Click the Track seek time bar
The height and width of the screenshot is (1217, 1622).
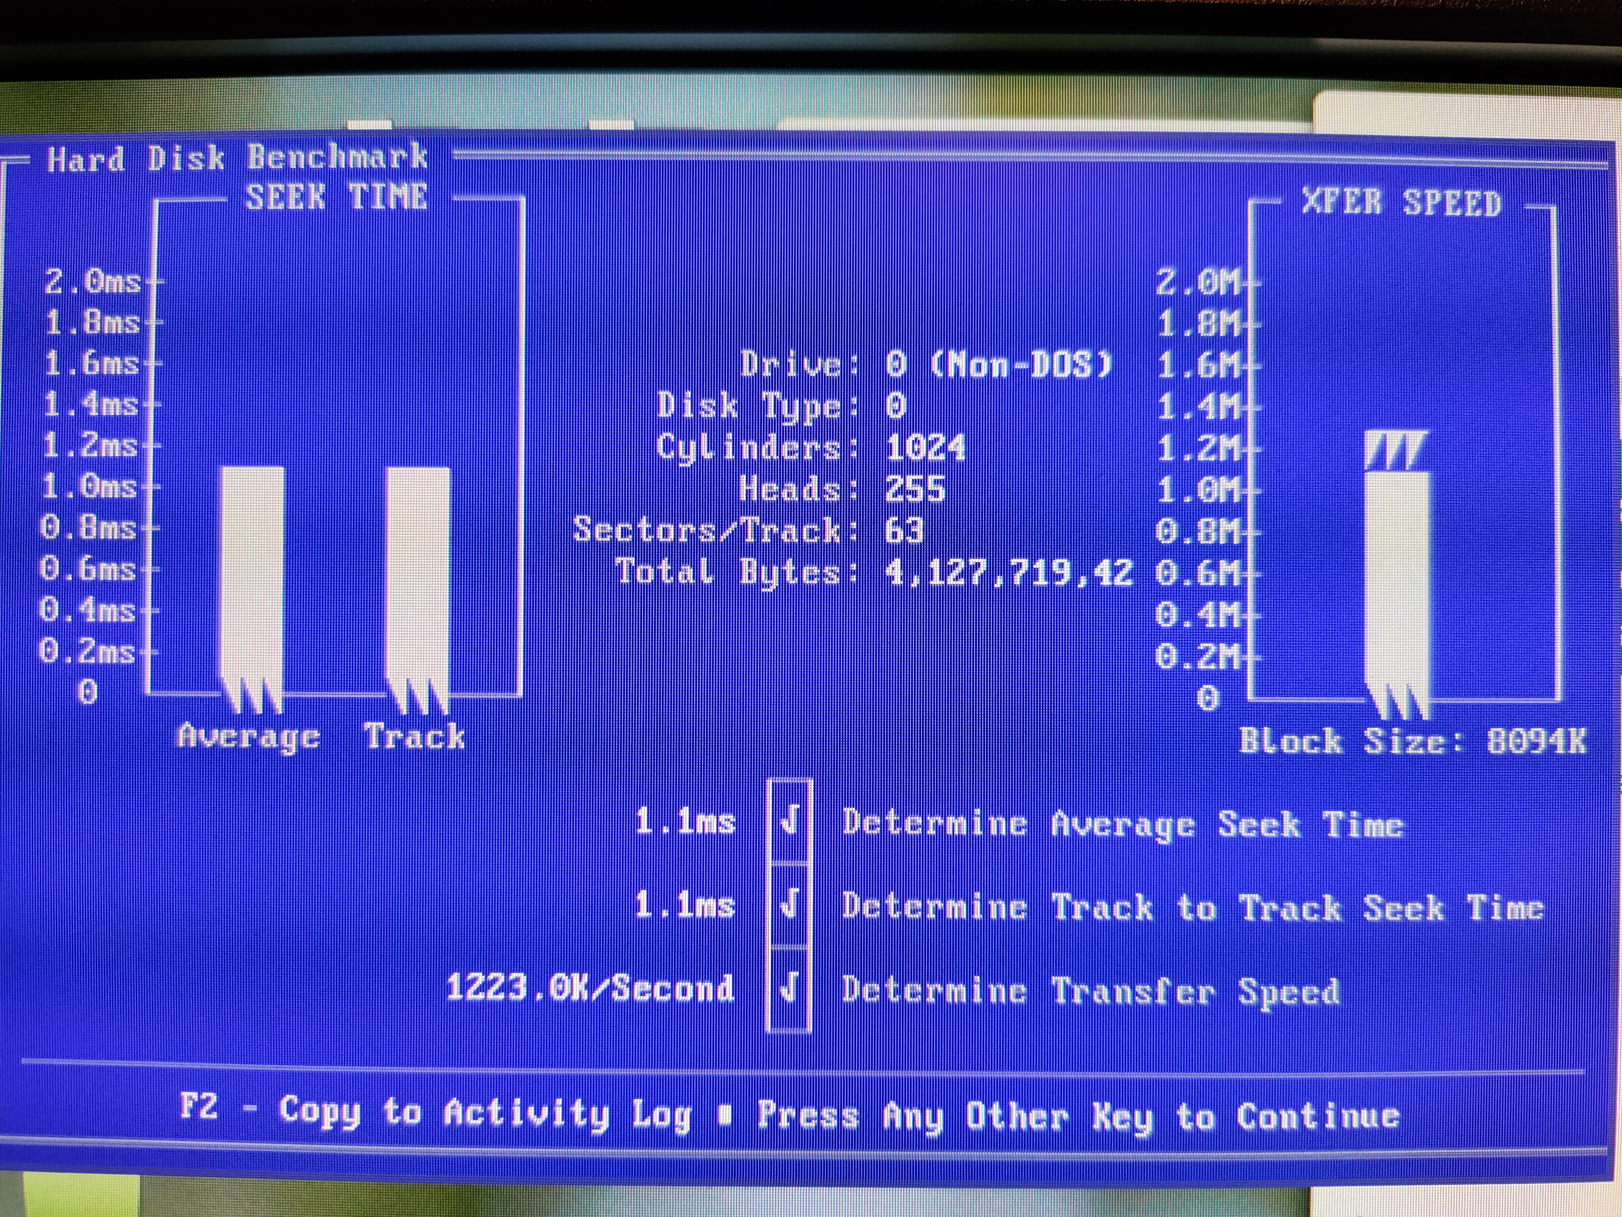[418, 580]
